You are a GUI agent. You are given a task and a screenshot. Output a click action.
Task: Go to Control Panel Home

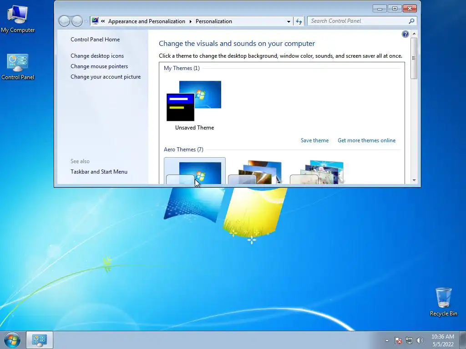pyautogui.click(x=95, y=40)
